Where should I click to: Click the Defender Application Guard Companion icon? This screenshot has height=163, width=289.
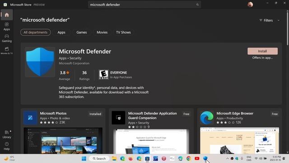(x=118, y=118)
